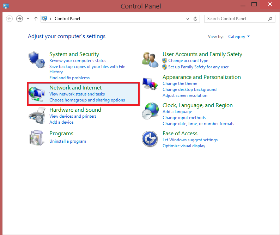Maximize the Control Panel window

pos(254,4)
